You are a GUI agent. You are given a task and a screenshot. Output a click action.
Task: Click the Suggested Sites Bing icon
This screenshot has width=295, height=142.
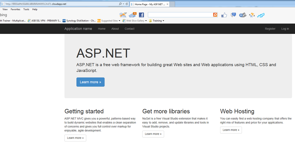tap(99, 21)
